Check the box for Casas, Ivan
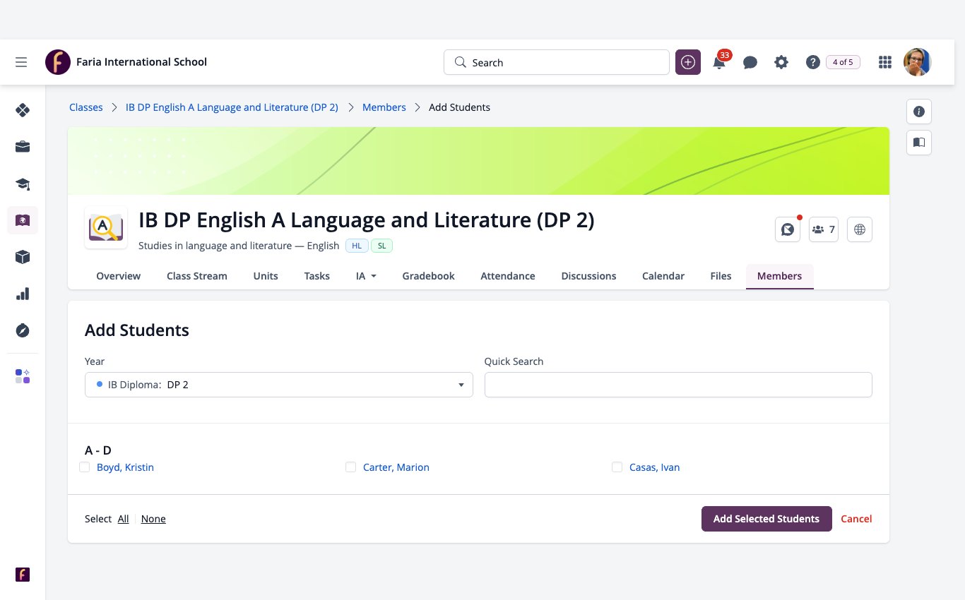965x600 pixels. coord(617,467)
